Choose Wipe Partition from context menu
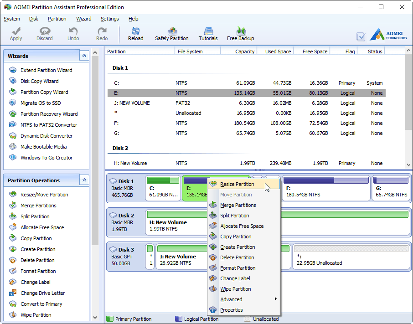 244,289
